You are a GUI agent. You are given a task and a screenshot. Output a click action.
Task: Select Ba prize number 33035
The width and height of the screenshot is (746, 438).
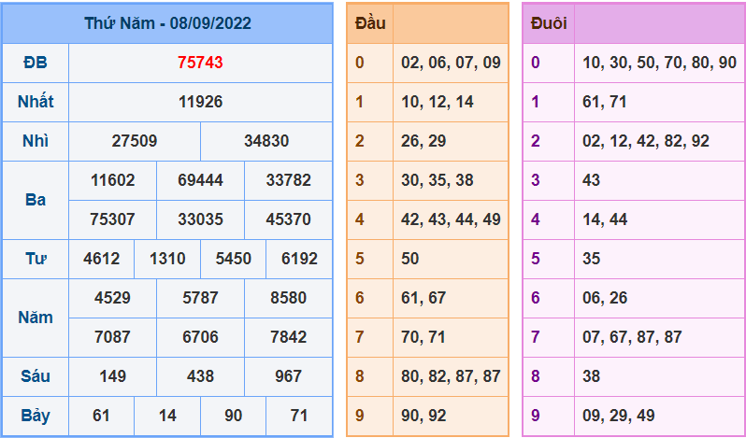(x=200, y=219)
